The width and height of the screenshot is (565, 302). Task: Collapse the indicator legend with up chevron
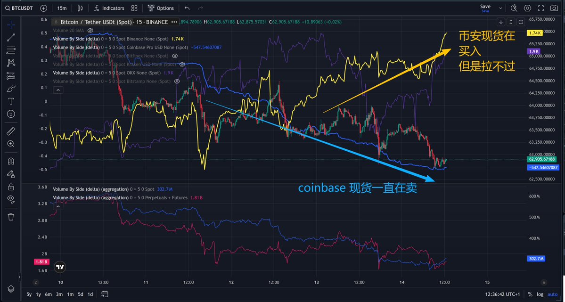pyautogui.click(x=58, y=90)
